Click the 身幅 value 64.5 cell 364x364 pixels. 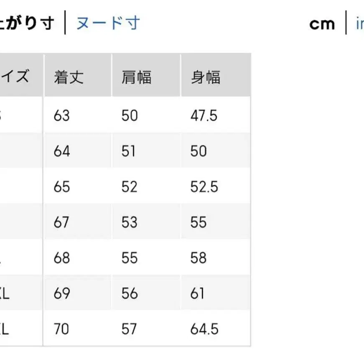[x=204, y=329]
